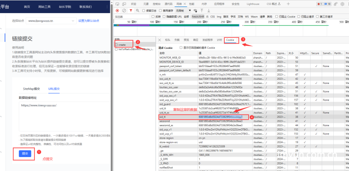Add a new DevTools tab with plus
This screenshot has height=171, width=349.
pos(288,4)
